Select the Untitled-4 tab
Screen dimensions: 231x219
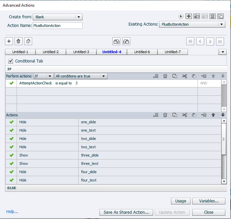click(112, 52)
